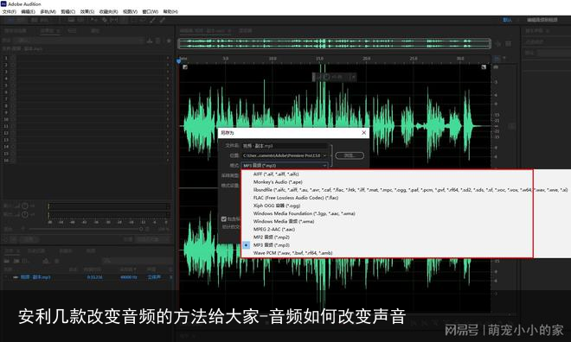Select the Paintbrush selection tool
The height and width of the screenshot is (342, 571).
coord(152,20)
